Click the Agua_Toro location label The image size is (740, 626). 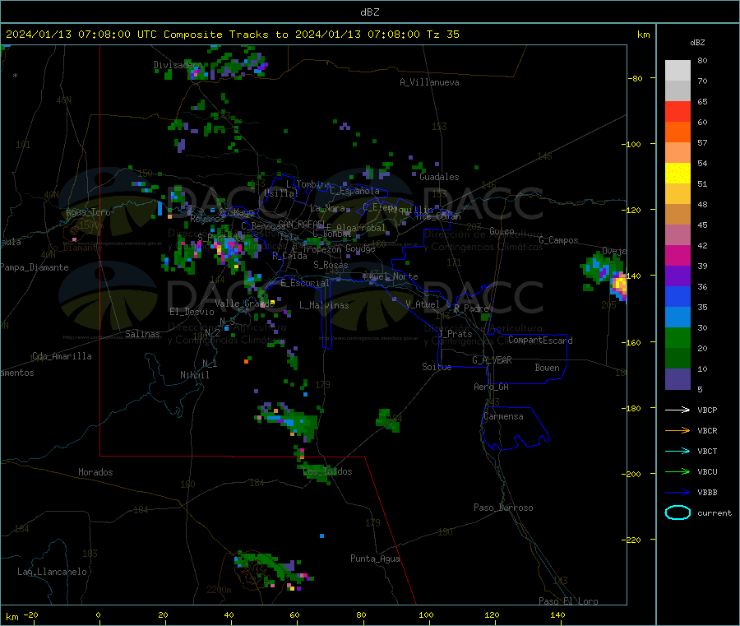tap(88, 212)
